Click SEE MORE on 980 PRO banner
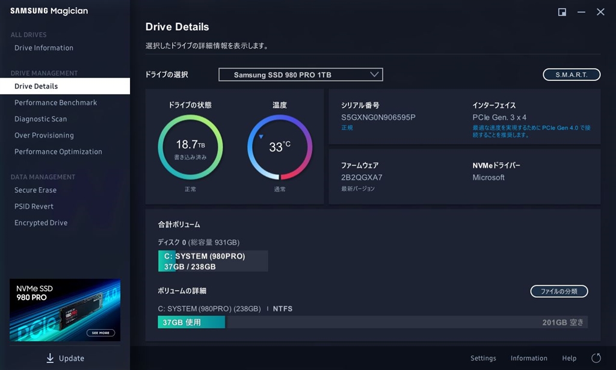This screenshot has width=616, height=370. coord(100,333)
